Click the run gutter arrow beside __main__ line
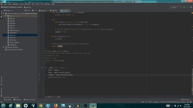The width and height of the screenshot is (193, 108). [42, 68]
